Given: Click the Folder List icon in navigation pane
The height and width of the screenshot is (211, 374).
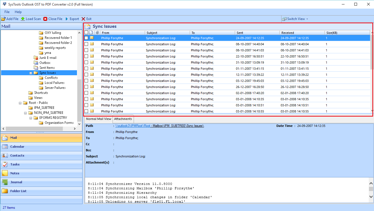Looking at the screenshot, I should click(5, 191).
